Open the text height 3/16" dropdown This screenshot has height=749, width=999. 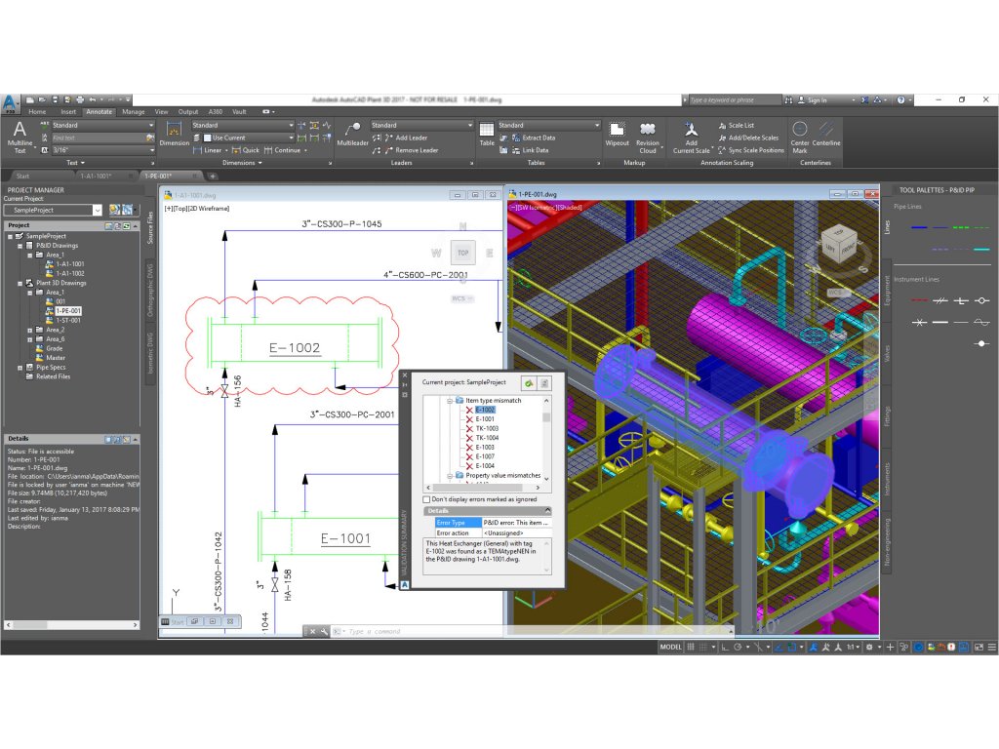tap(102, 150)
